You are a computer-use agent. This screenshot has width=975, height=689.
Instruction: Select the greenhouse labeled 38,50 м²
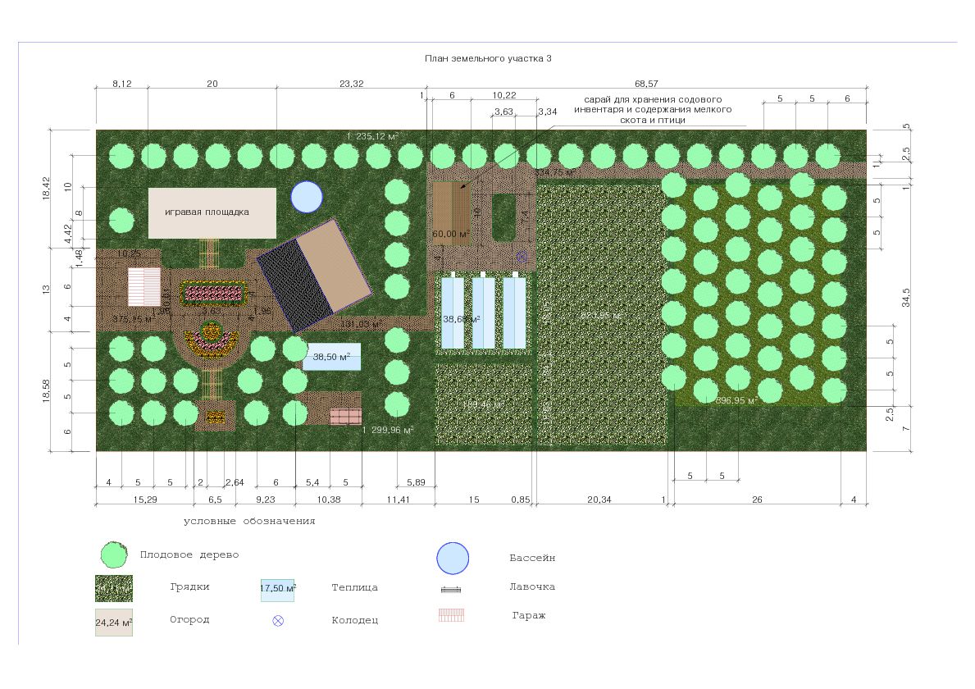pyautogui.click(x=332, y=357)
